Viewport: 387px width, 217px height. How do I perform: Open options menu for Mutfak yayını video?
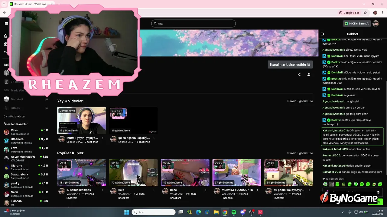pyautogui.click(x=102, y=138)
